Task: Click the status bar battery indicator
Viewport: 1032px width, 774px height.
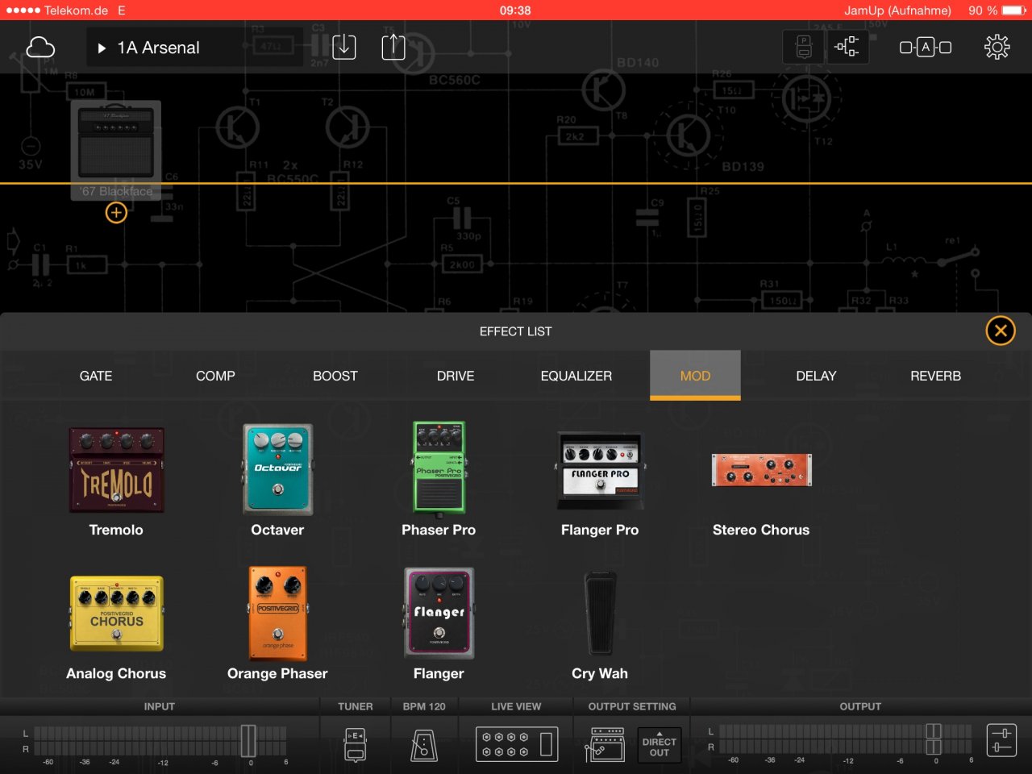Action: tap(1014, 10)
